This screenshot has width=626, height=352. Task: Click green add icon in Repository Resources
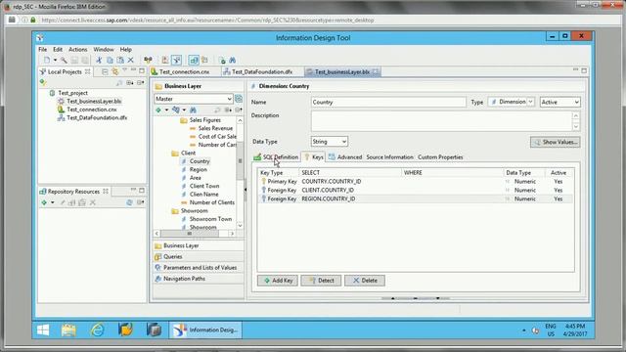(44, 202)
